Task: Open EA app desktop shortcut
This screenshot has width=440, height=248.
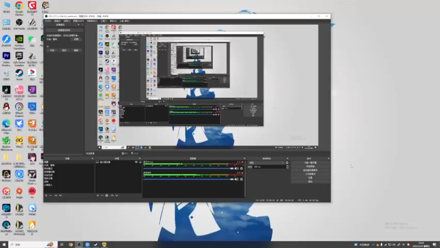Action: point(32,191)
